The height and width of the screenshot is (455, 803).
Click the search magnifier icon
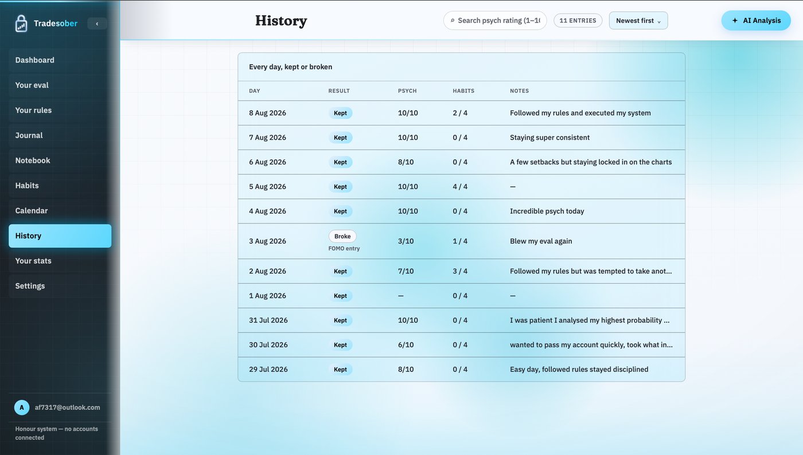click(453, 21)
